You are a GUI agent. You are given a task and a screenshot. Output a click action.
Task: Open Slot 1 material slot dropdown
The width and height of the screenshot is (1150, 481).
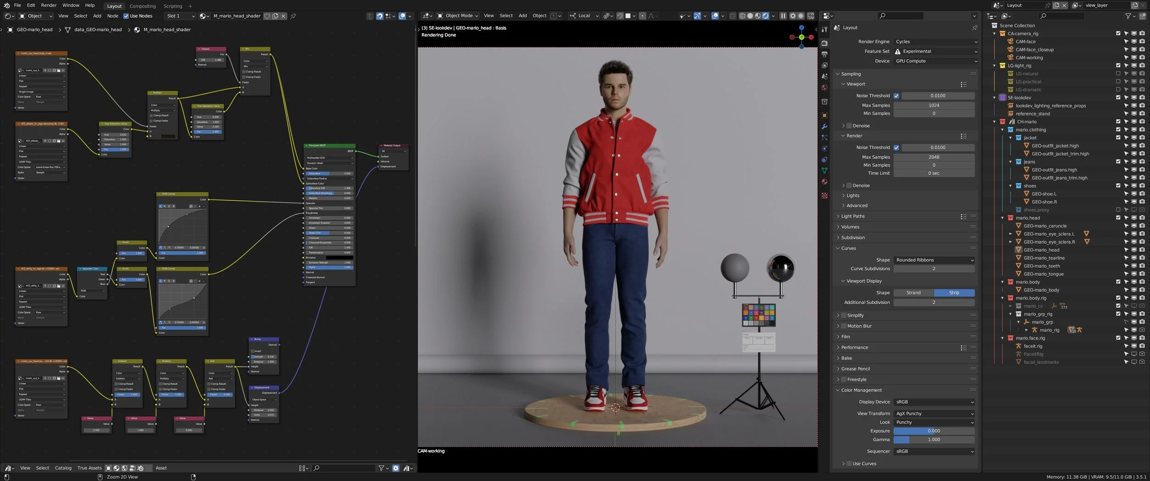click(x=180, y=16)
